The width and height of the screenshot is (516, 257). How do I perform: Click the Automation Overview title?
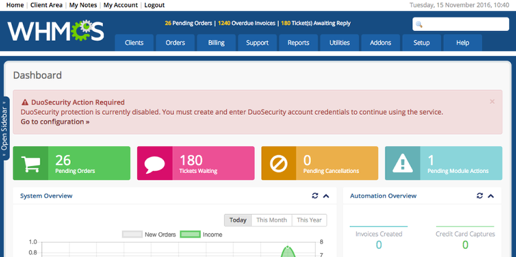[x=384, y=196]
